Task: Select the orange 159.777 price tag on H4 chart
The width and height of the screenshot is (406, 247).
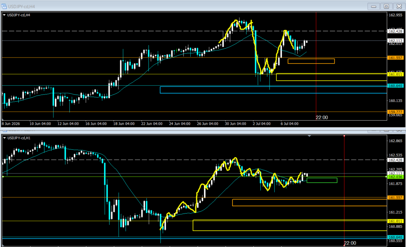Action: [x=395, y=112]
